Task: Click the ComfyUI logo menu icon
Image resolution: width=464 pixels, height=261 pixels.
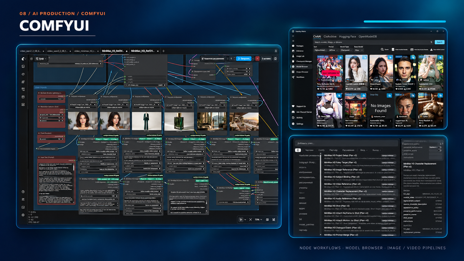Action: [x=23, y=59]
